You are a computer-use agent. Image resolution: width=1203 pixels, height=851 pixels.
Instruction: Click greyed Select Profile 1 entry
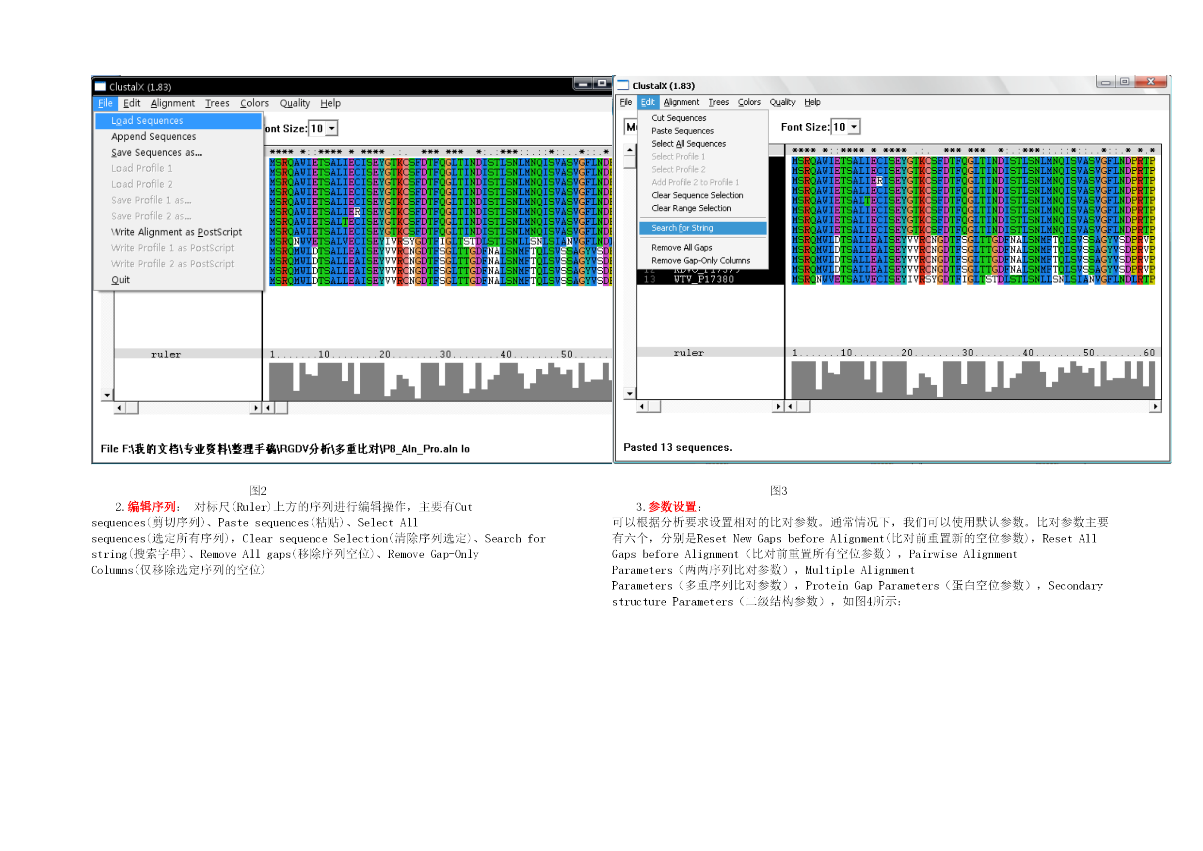click(703, 157)
